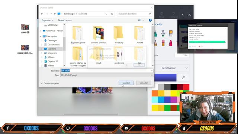Pick the black color swatch
The image size is (238, 134).
coord(174,87)
